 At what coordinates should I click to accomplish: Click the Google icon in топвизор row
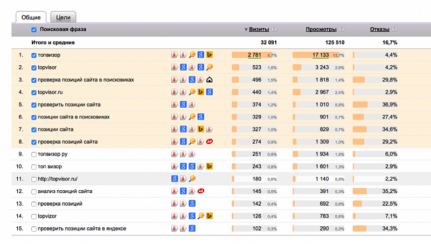tap(201, 55)
